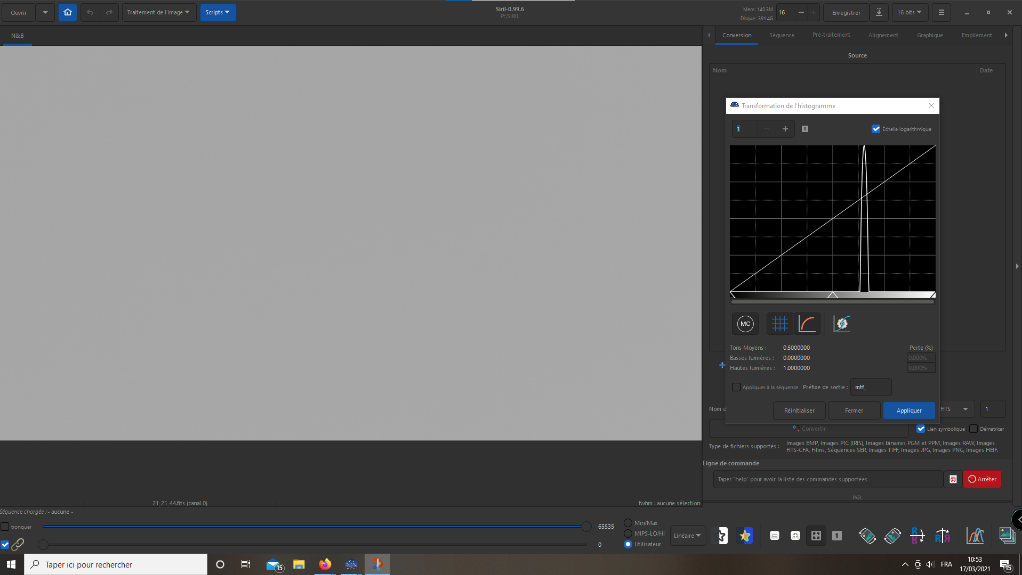This screenshot has width=1022, height=575.
Task: Open the Mail app on the taskbar
Action: tap(273, 564)
